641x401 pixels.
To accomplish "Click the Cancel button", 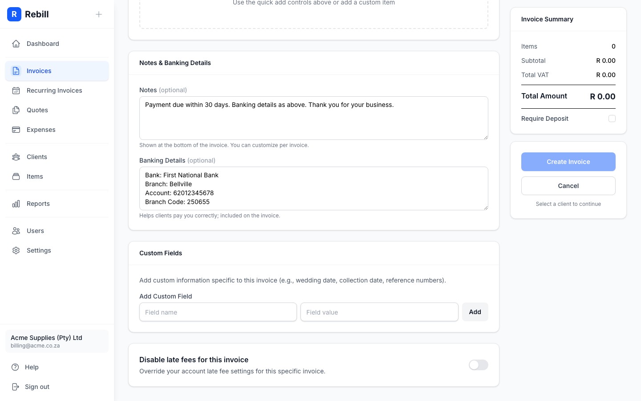I will tap(568, 186).
